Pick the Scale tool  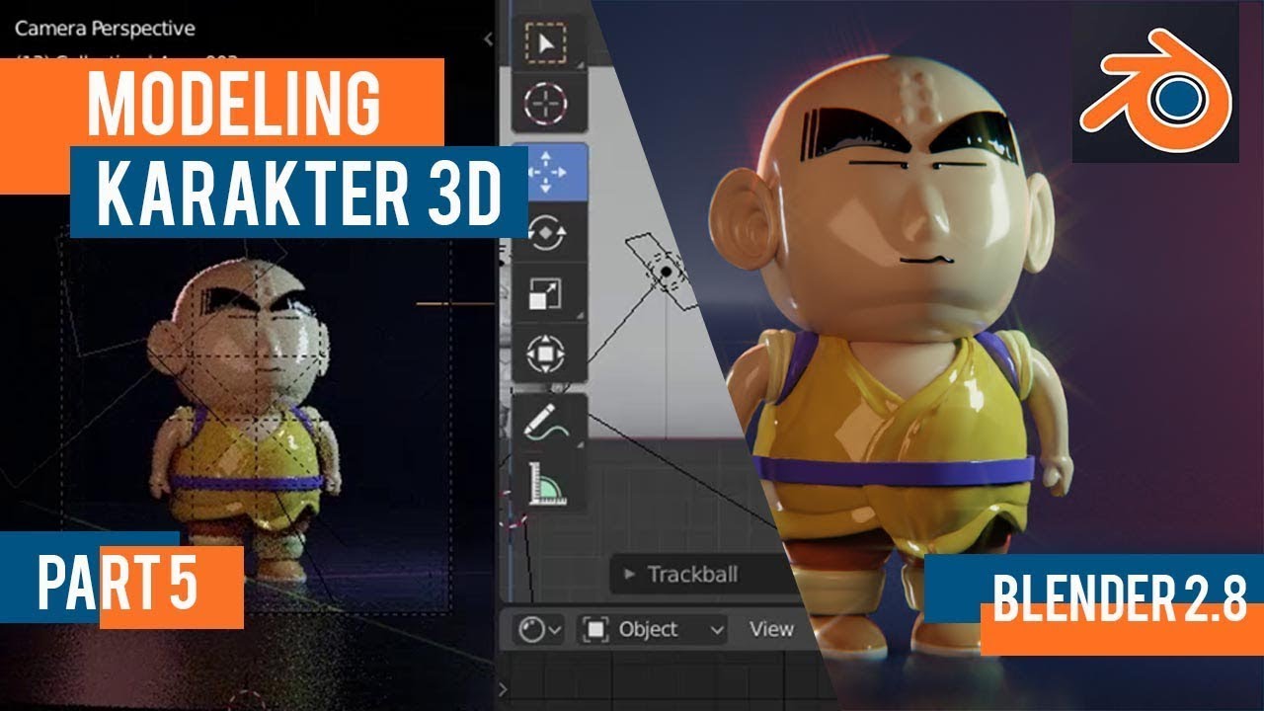(548, 292)
